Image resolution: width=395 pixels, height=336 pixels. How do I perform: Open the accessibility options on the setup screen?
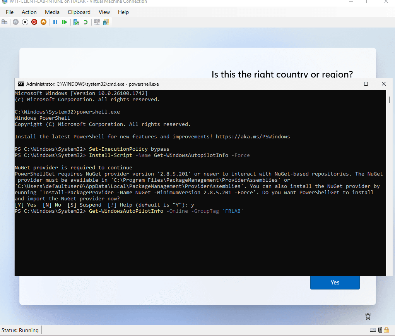(x=368, y=316)
